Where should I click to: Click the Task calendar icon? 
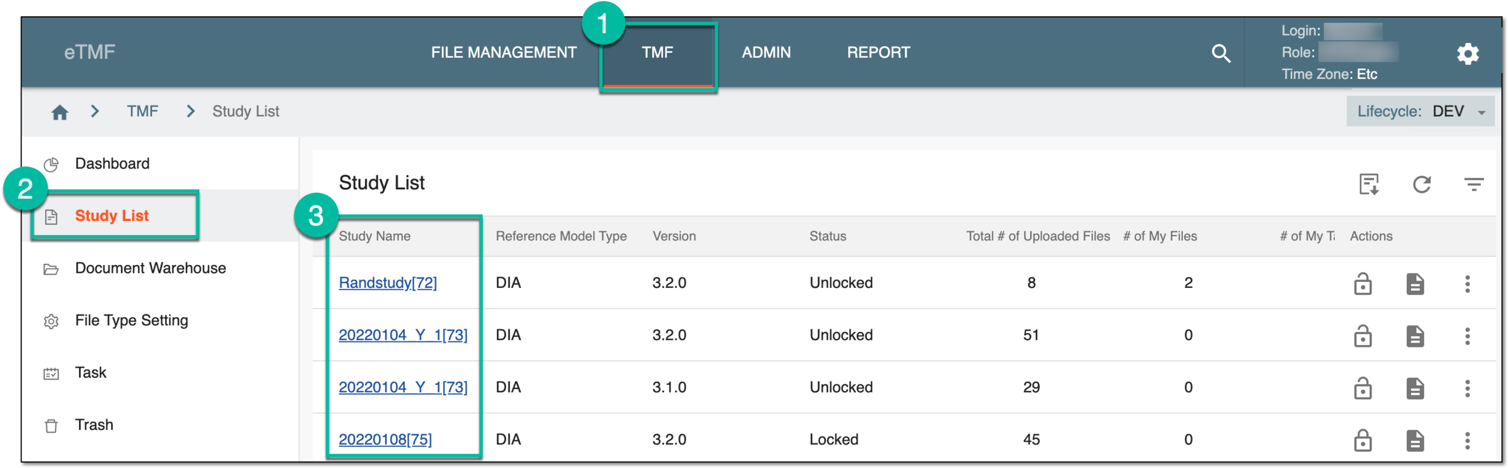[51, 374]
